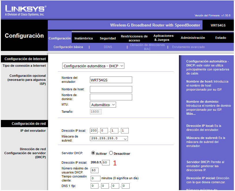235x191 pixels.
Task: Click fourth octet of Dirección IP local
Action: pos(125,131)
